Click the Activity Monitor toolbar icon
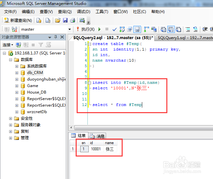 82,20
